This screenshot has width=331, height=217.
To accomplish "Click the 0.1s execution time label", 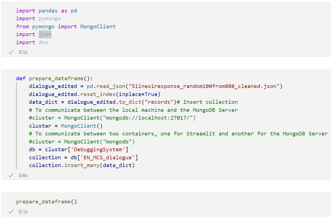I will pyautogui.click(x=23, y=212).
